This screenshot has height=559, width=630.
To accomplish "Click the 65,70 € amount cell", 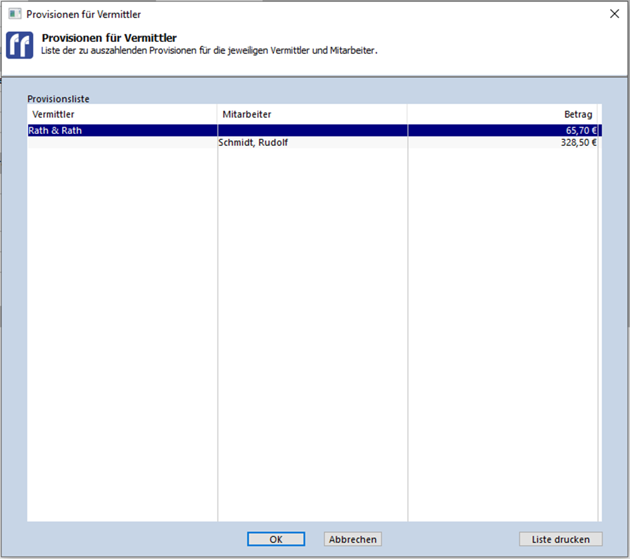I will pyautogui.click(x=578, y=131).
